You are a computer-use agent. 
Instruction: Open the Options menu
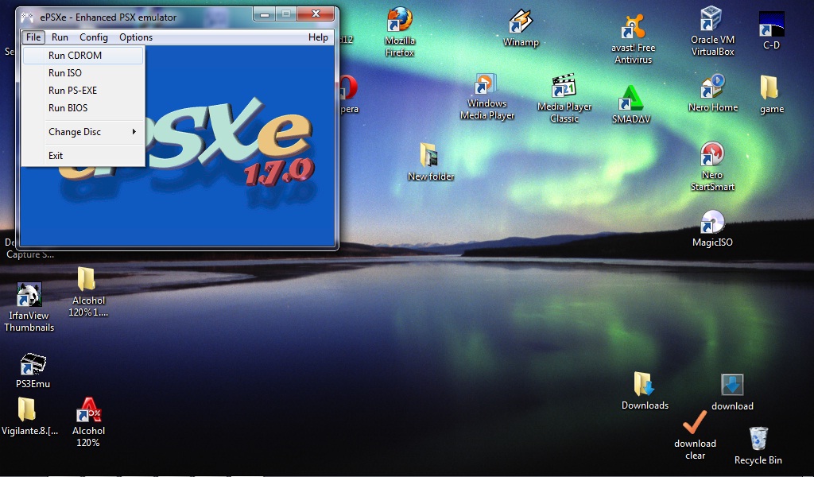[136, 37]
